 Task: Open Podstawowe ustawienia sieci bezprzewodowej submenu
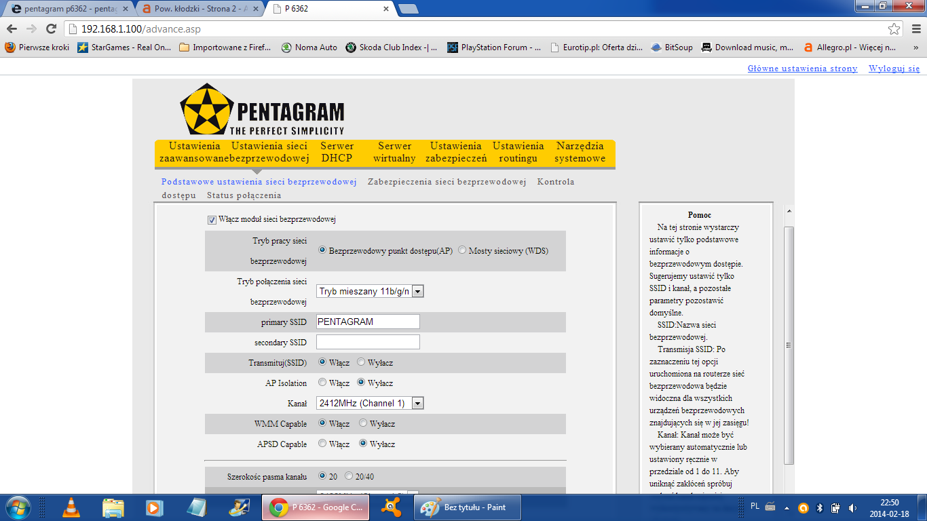[x=259, y=182]
